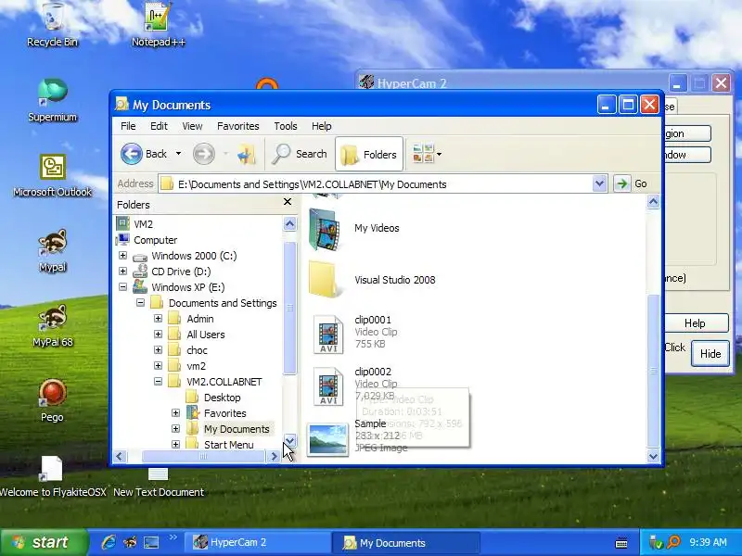Click the Forward arrow in Explorer toolbar
Image resolution: width=742 pixels, height=556 pixels.
pos(204,154)
